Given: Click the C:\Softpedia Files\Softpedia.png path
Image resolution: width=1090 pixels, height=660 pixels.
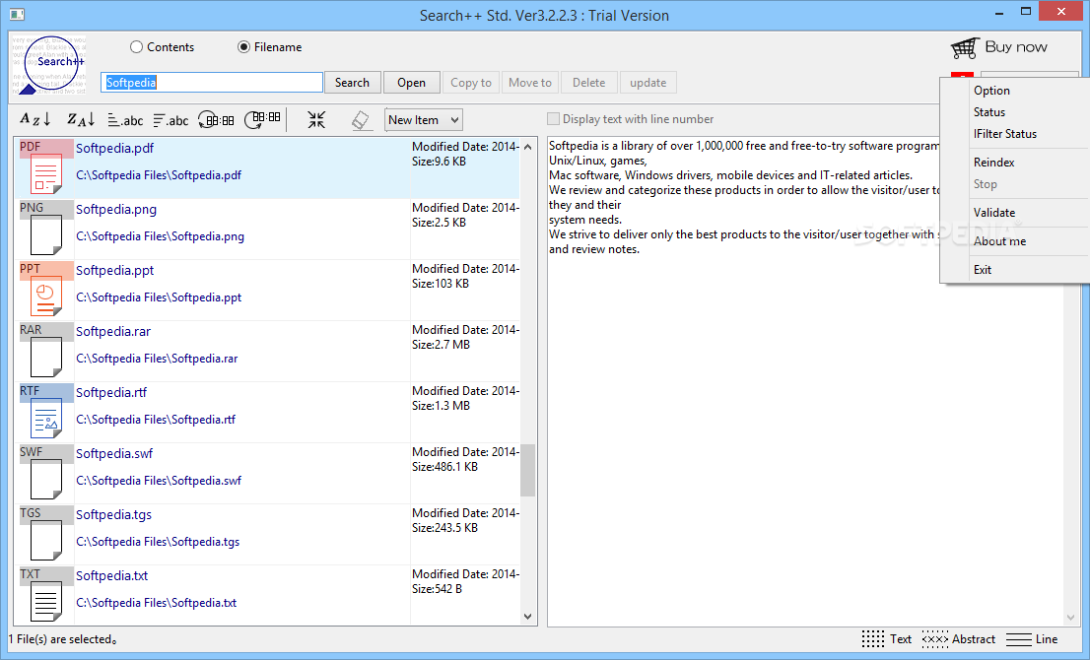Looking at the screenshot, I should coord(160,236).
